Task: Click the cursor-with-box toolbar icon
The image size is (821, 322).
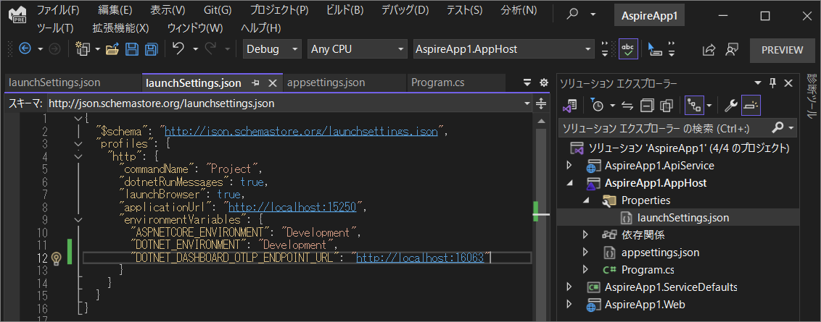Action: click(x=654, y=49)
